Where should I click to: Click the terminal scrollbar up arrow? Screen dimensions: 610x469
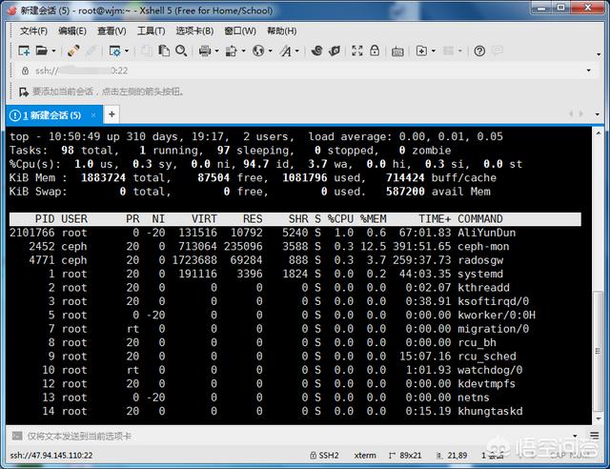pyautogui.click(x=599, y=133)
